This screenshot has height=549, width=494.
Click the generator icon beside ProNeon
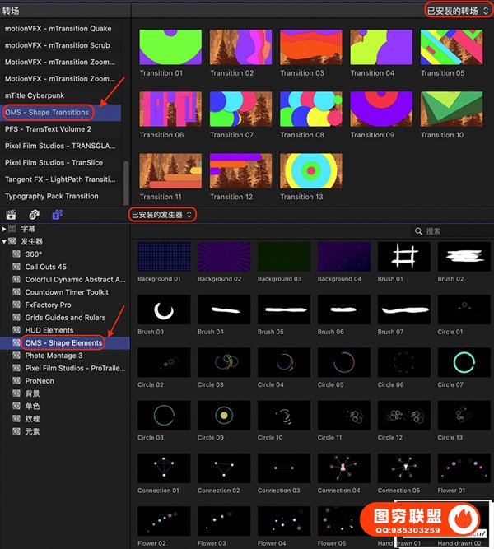tap(16, 381)
